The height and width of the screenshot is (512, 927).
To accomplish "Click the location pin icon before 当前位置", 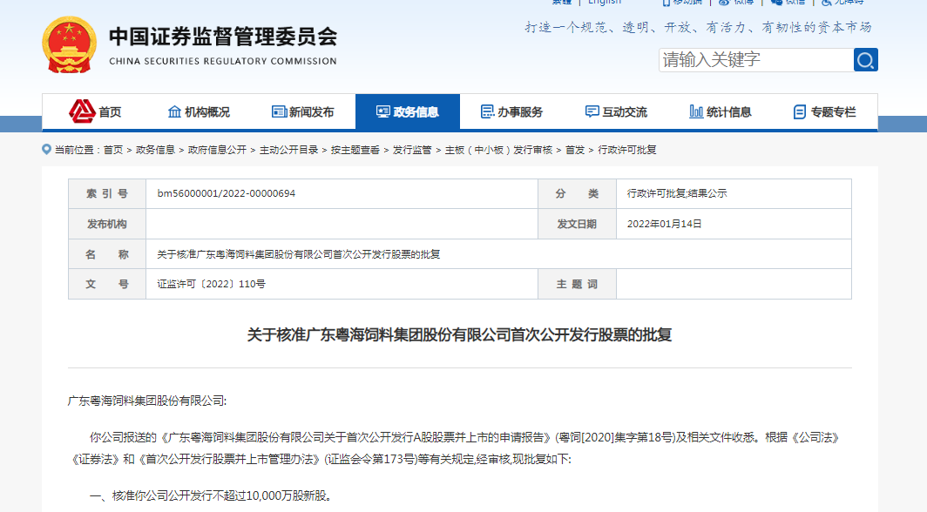I will pyautogui.click(x=47, y=150).
